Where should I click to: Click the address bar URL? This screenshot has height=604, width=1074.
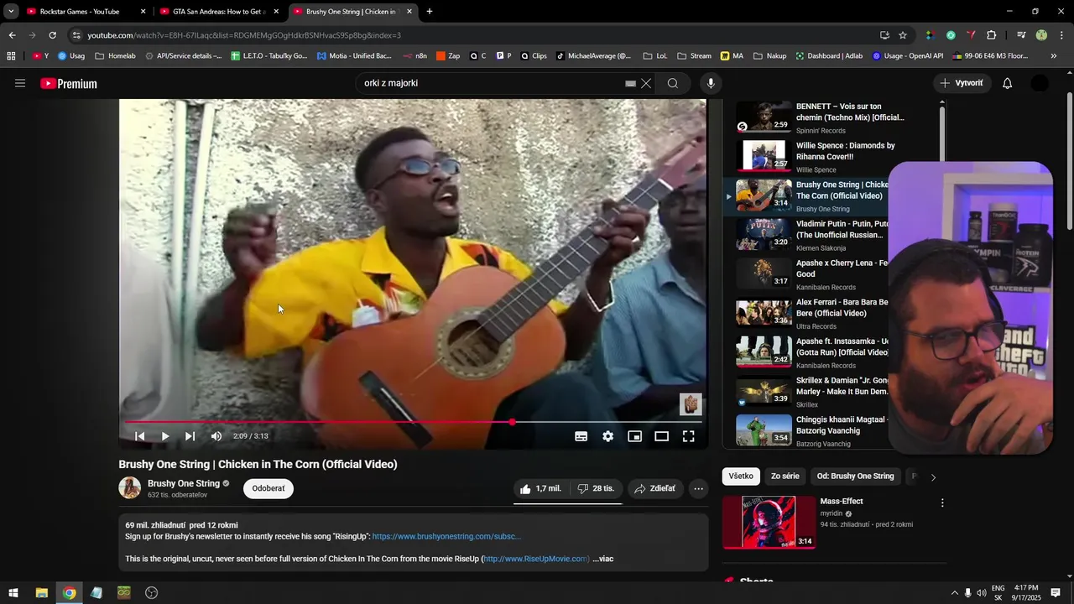click(x=244, y=35)
